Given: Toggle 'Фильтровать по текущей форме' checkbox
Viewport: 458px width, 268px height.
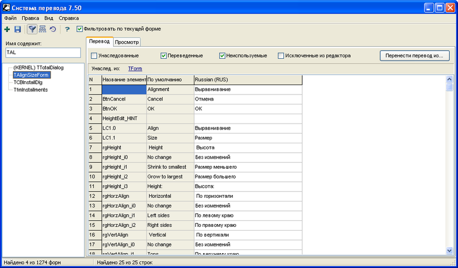Looking at the screenshot, I should (80, 29).
